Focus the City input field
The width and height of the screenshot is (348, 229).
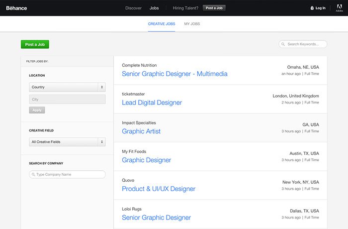pyautogui.click(x=67, y=100)
